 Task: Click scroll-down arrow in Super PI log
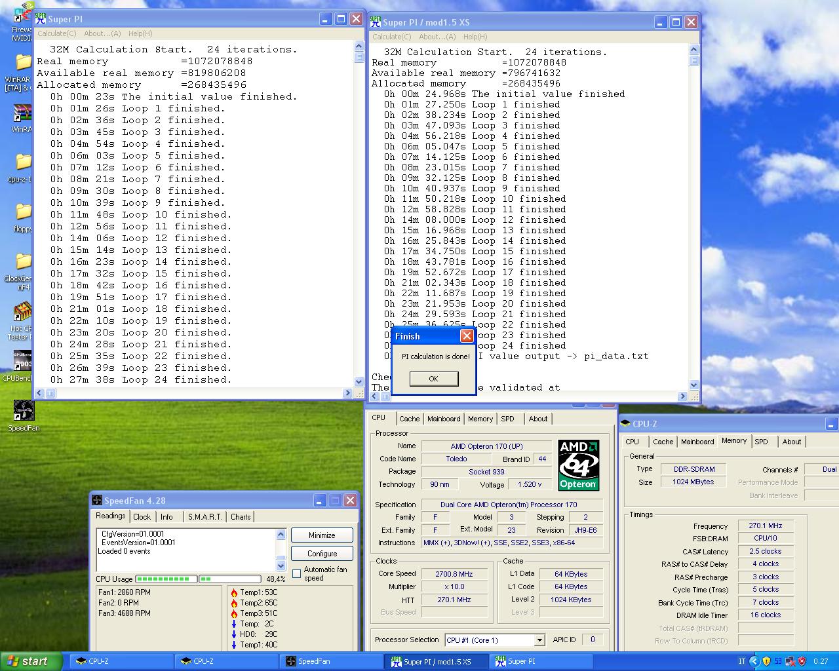359,381
